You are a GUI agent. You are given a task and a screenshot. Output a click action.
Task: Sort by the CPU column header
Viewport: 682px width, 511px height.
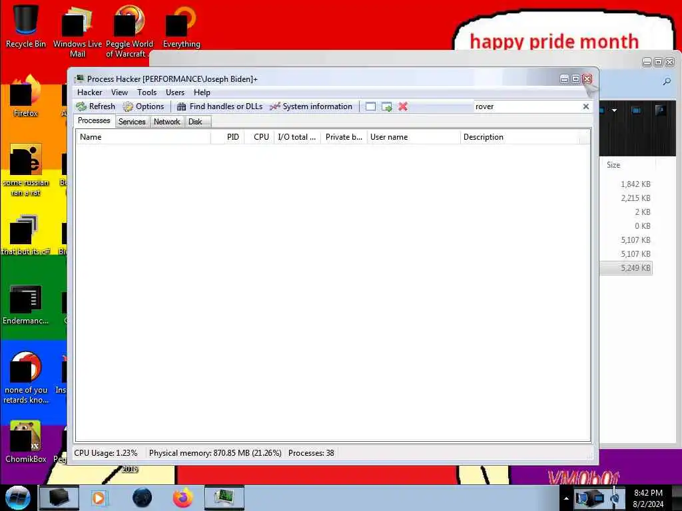point(259,137)
